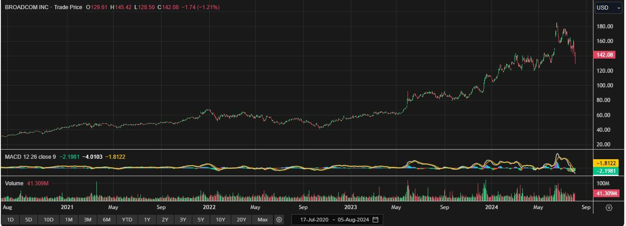This screenshot has height=226, width=626.
Task: Switch chart to 10D range
Action: (x=49, y=220)
